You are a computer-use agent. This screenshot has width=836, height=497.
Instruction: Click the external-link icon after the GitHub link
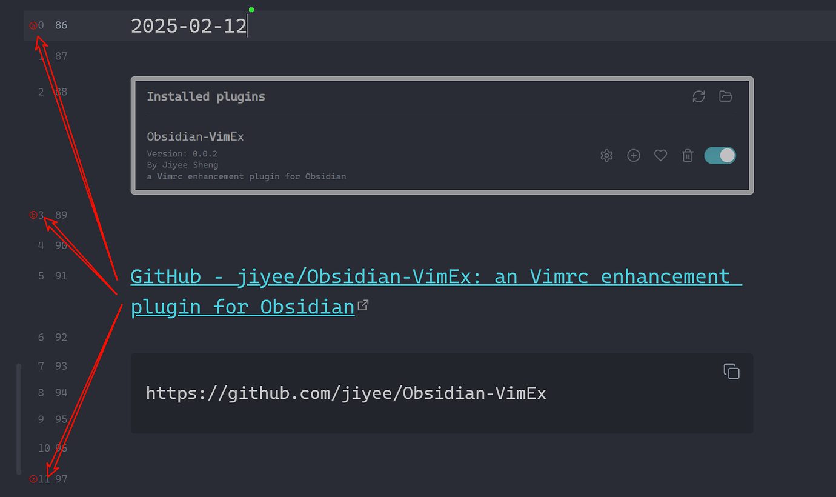point(363,305)
